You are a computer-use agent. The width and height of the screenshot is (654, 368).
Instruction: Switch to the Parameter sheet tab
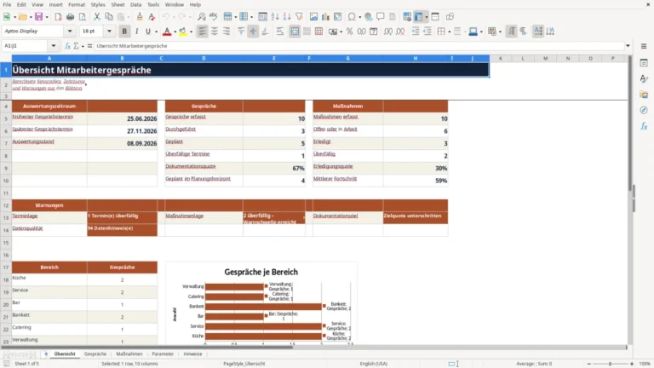(x=163, y=354)
